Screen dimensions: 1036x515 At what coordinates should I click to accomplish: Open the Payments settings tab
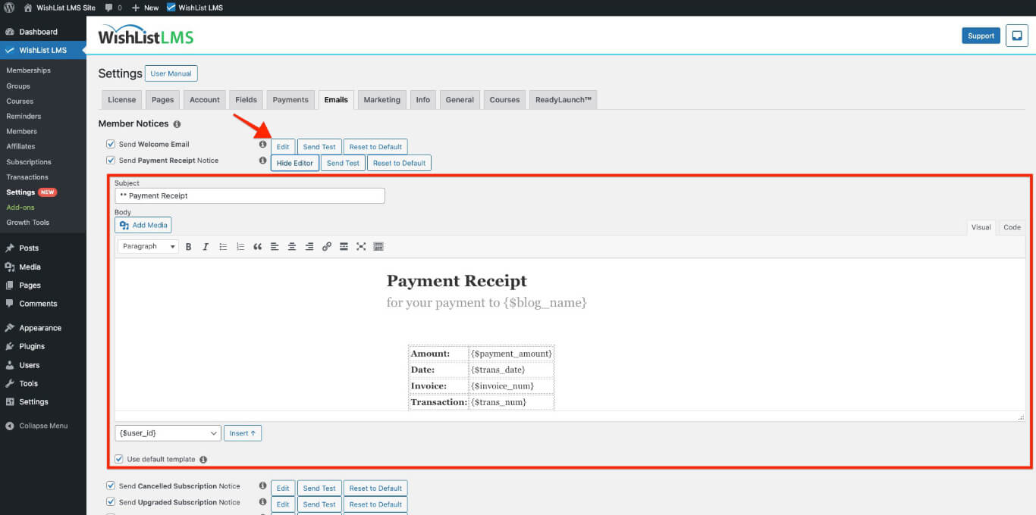click(290, 99)
